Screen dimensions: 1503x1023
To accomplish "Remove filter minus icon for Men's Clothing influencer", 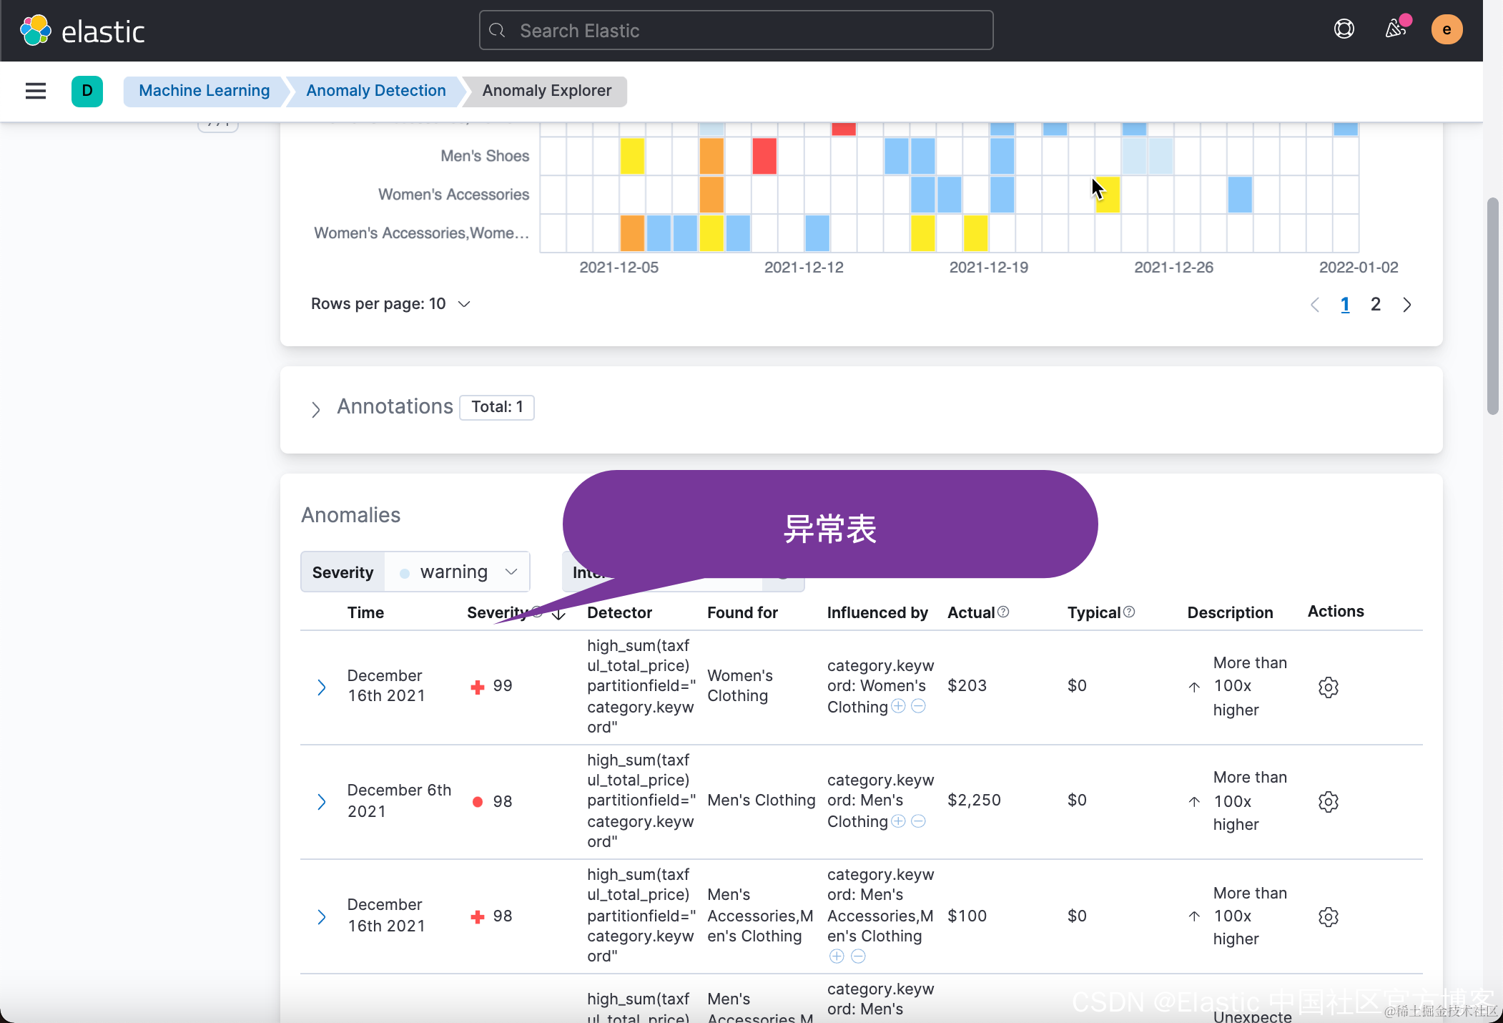I will (919, 821).
